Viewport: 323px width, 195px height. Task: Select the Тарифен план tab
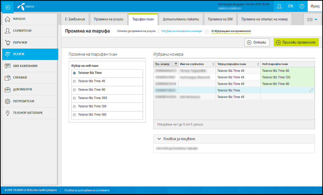point(143,19)
